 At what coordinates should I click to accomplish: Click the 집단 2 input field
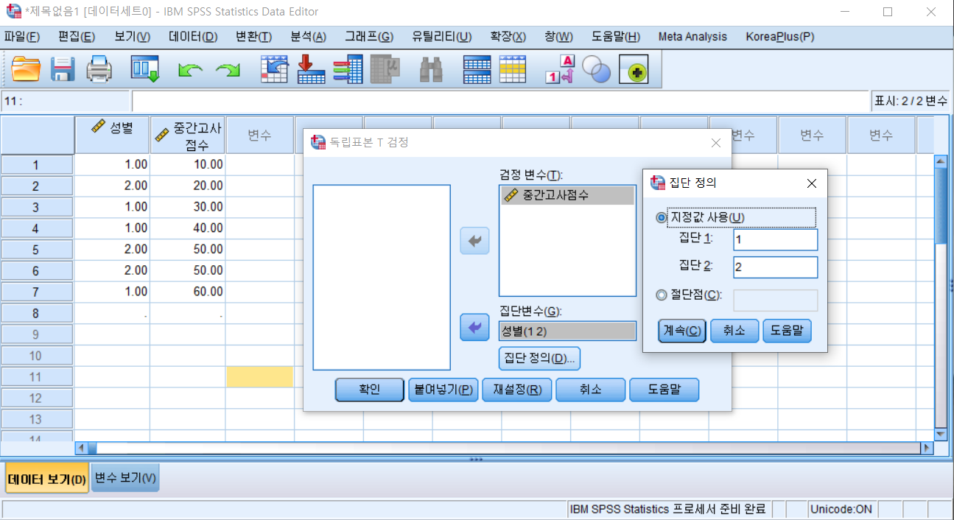(775, 267)
